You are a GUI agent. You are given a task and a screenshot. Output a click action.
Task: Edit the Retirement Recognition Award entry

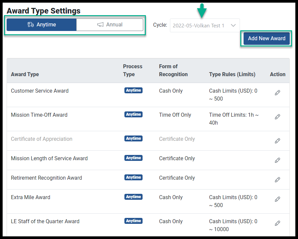pyautogui.click(x=277, y=180)
